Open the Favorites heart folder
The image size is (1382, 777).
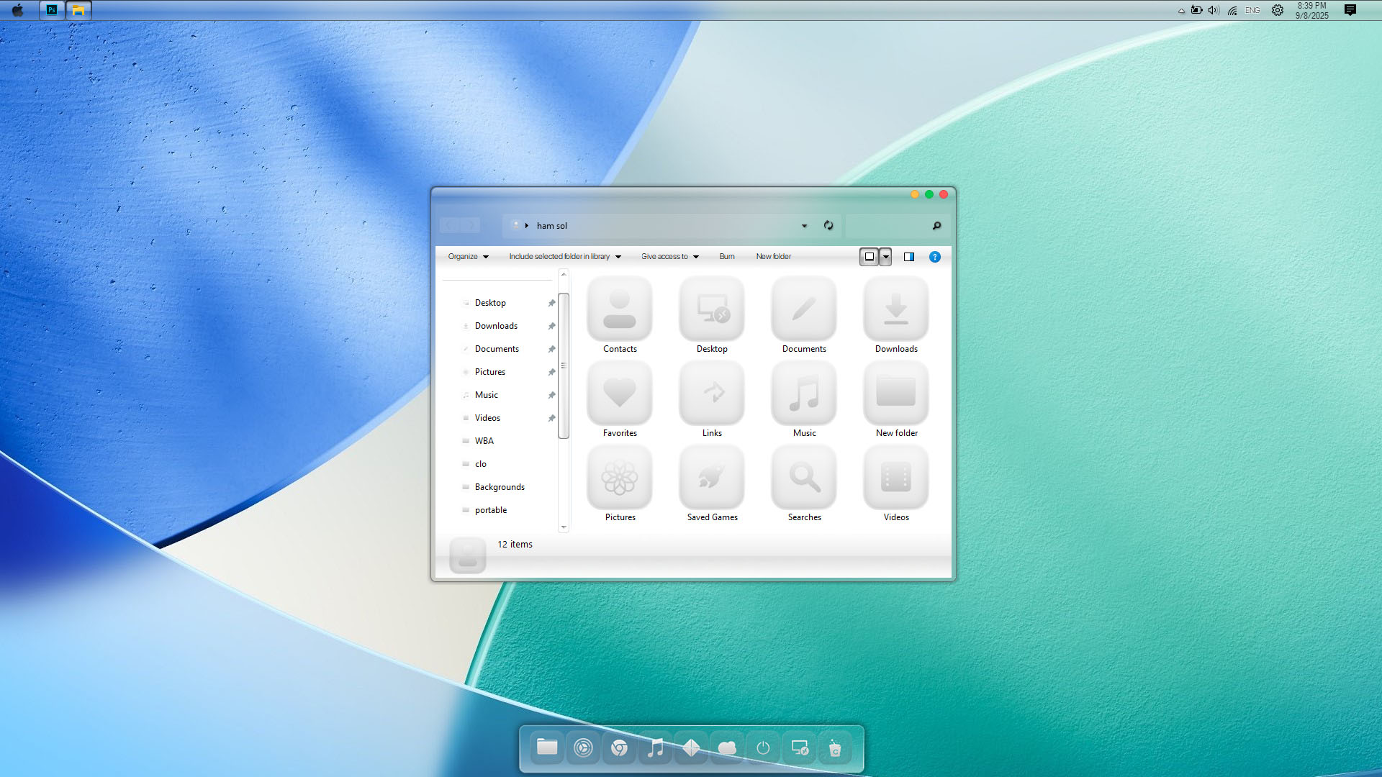click(x=619, y=394)
